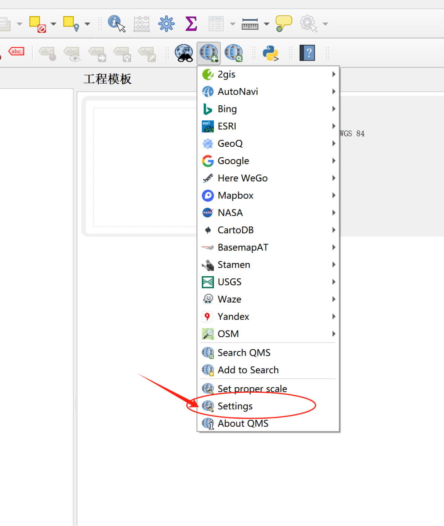The height and width of the screenshot is (526, 444).
Task: Click the 工程模板 heading text
Action: (108, 79)
